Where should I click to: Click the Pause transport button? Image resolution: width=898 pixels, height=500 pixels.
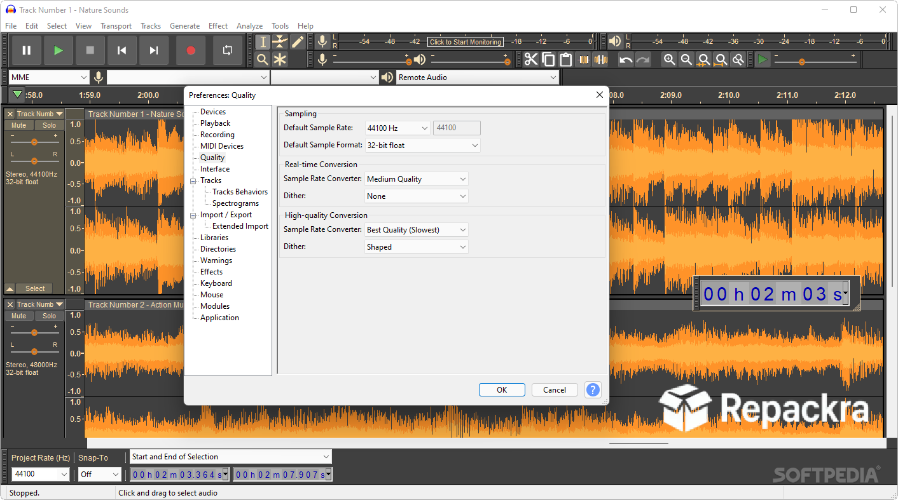point(27,50)
